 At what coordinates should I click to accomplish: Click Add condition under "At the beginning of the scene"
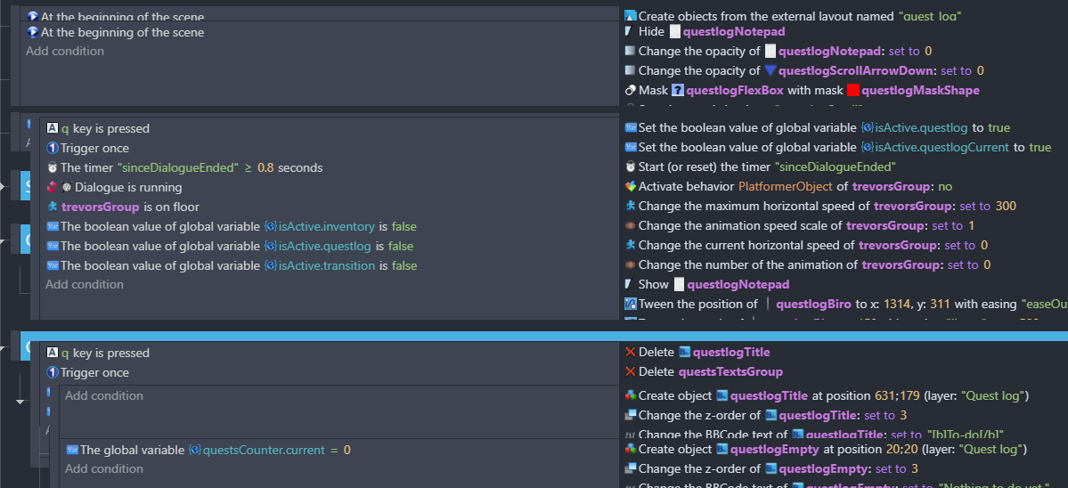[65, 51]
